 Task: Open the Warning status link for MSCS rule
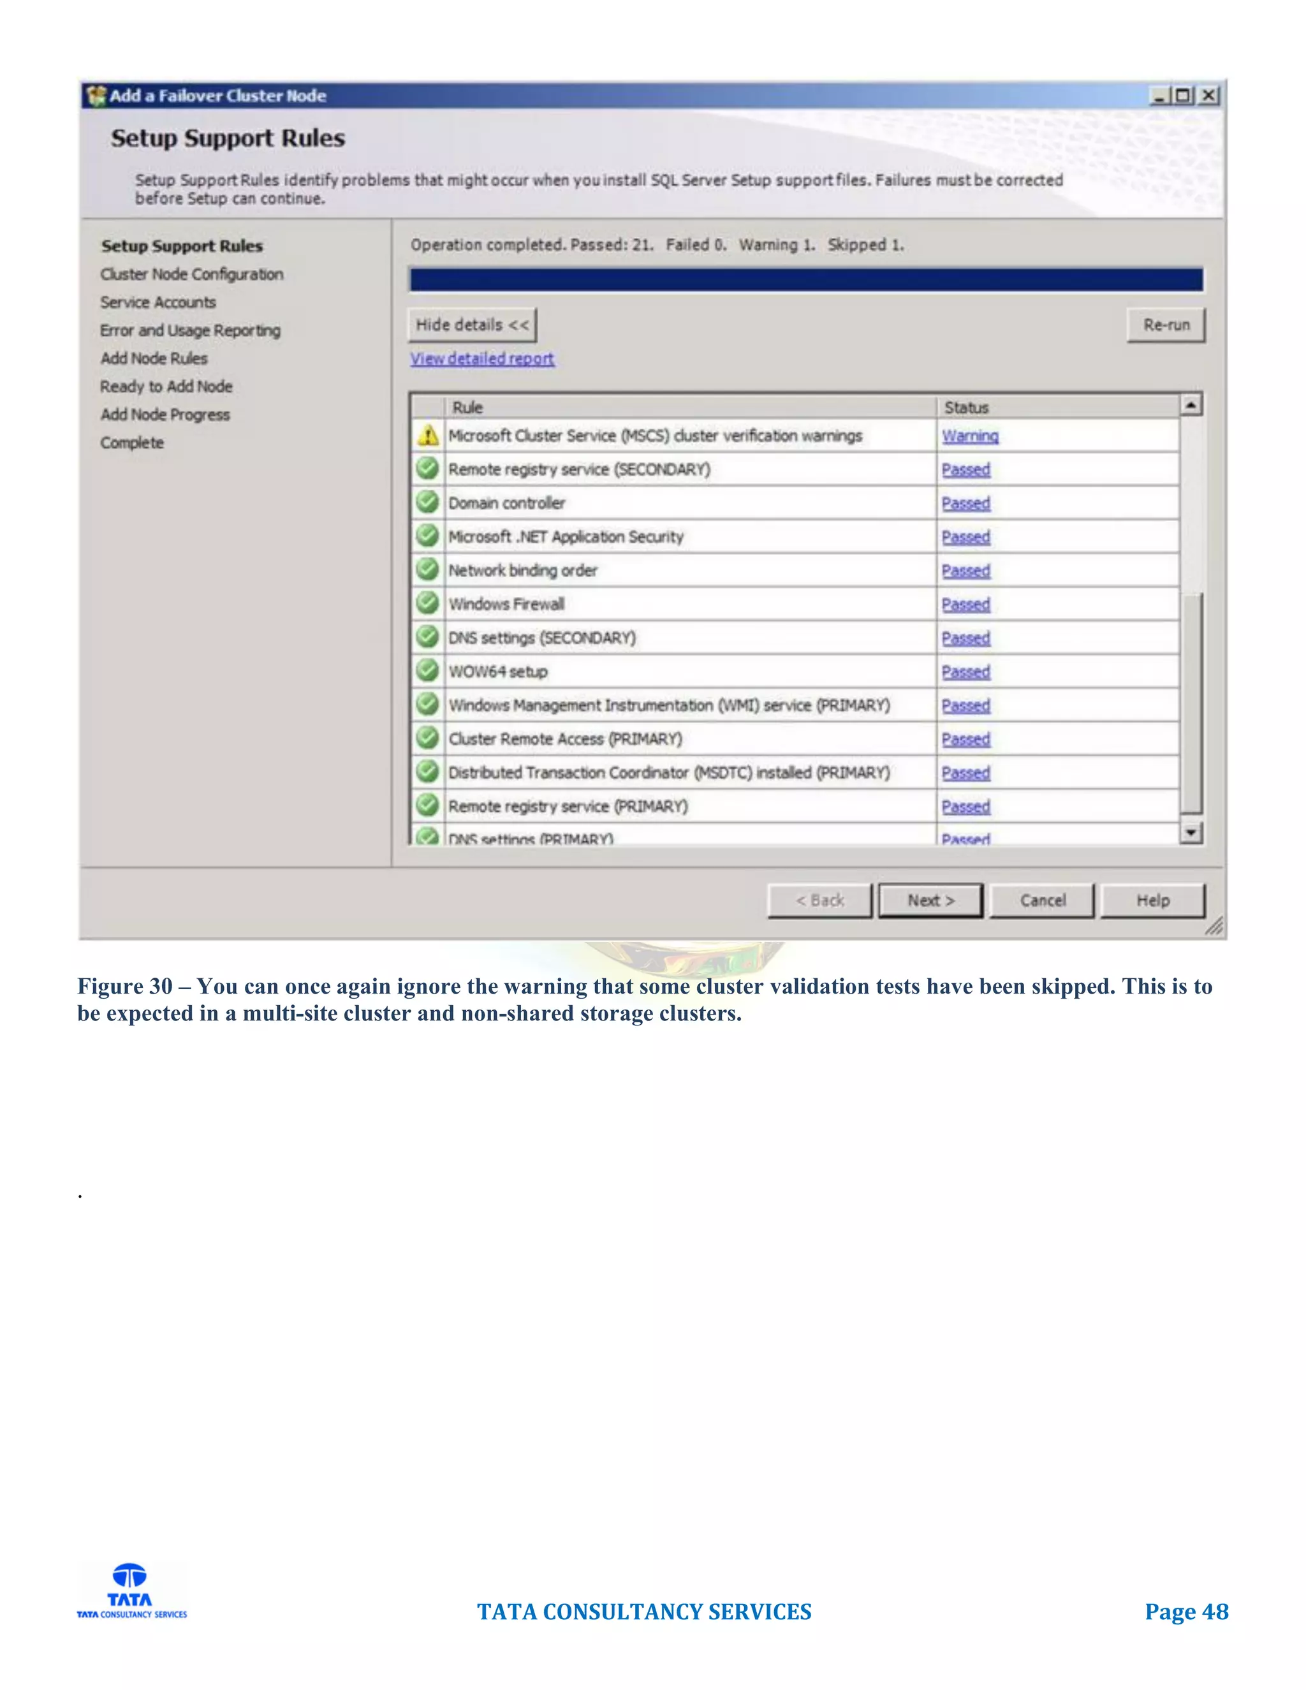970,436
